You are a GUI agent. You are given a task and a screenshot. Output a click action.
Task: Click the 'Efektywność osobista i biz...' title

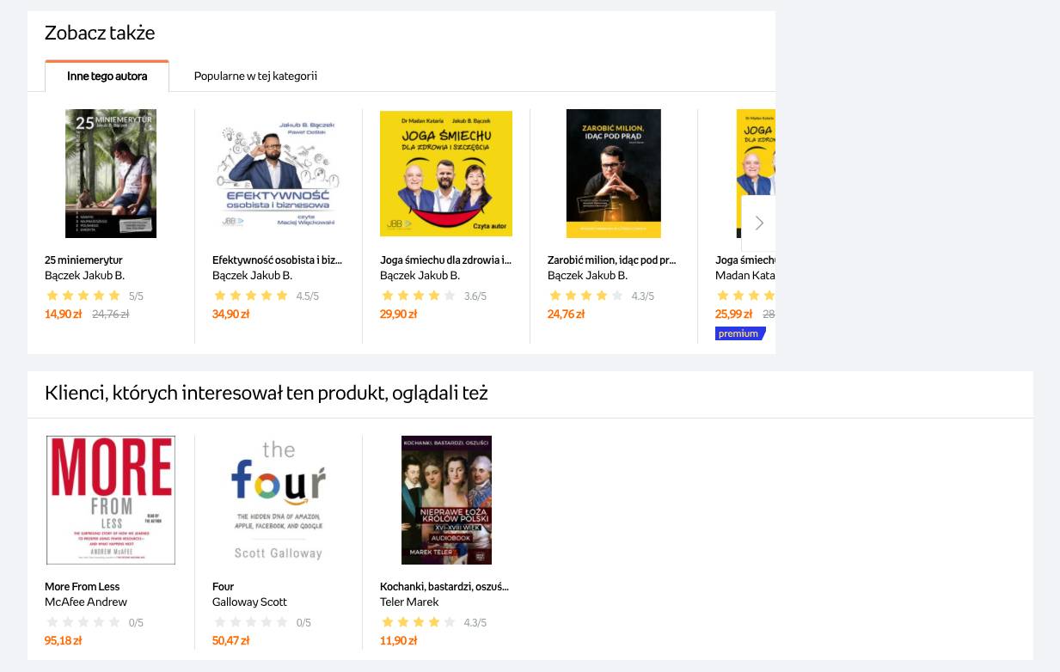tap(277, 260)
